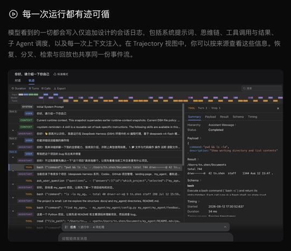Select the USER row '你好，请介绍一下你自己'
This screenshot has height=251, width=291.
pos(95,114)
